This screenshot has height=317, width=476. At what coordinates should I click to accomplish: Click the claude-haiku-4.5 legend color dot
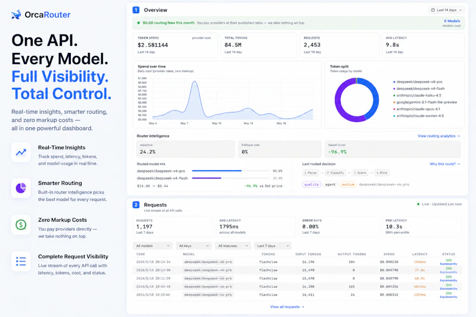[x=394, y=96]
